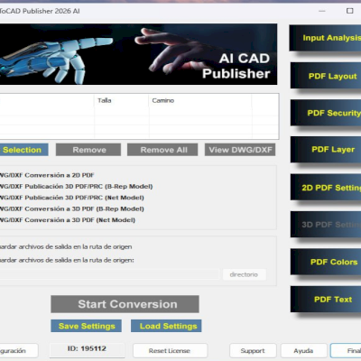The height and width of the screenshot is (361, 361).
Task: Click Save Settings
Action: pyautogui.click(x=87, y=326)
